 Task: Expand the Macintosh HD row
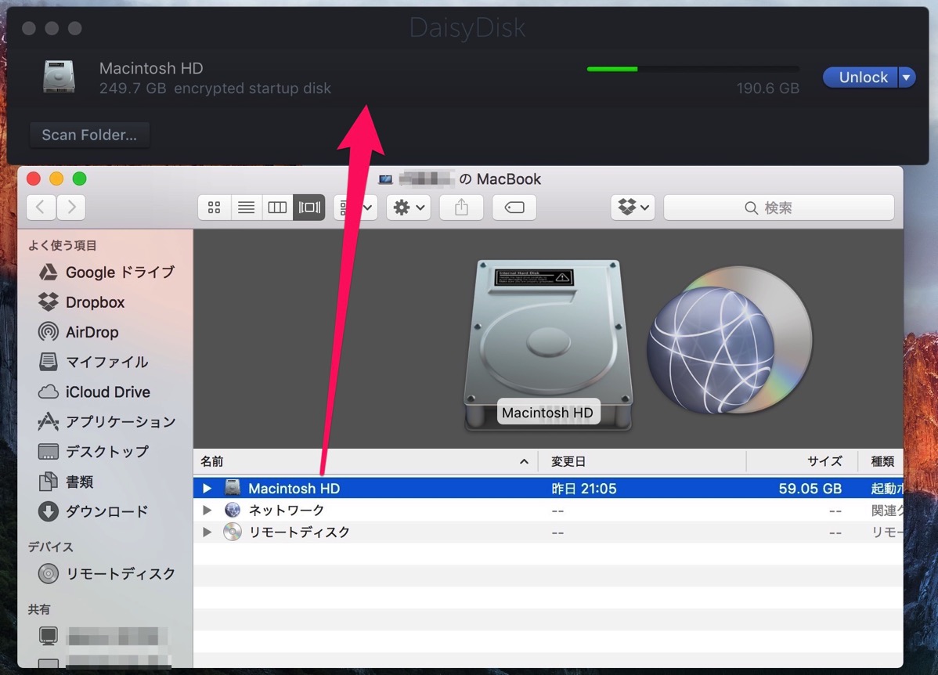(x=207, y=489)
